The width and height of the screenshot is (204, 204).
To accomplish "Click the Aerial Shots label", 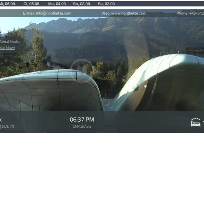I will point(10,42).
